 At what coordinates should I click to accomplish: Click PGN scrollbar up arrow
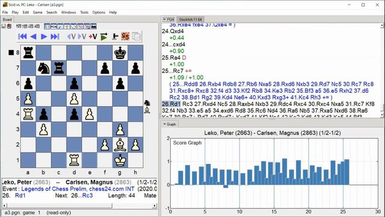tap(382, 25)
